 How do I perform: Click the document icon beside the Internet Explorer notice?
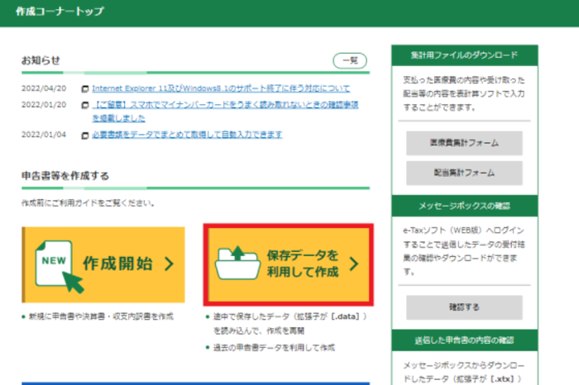85,89
